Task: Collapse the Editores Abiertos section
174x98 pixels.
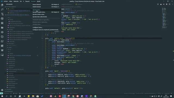Action: point(11,7)
